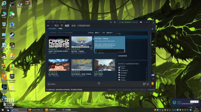Open the Steam desktop shortcut
Screen dimensions: 201x112
click(x=12, y=36)
